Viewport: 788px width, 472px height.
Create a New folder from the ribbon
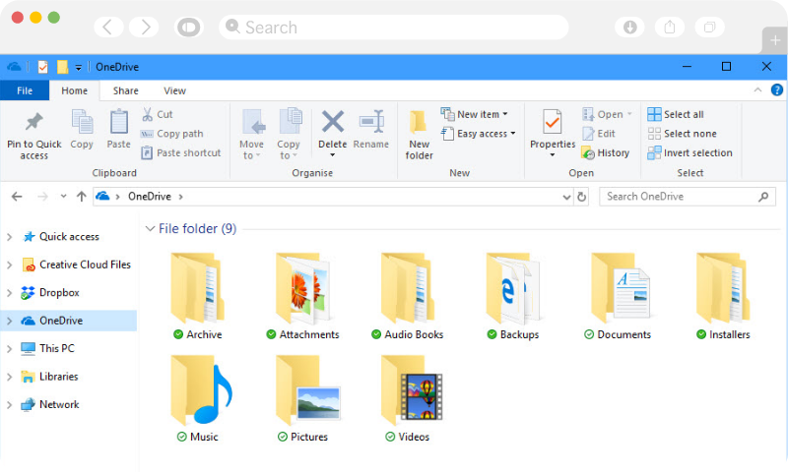[x=419, y=136]
